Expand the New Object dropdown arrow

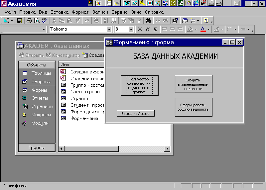(x=198, y=21)
